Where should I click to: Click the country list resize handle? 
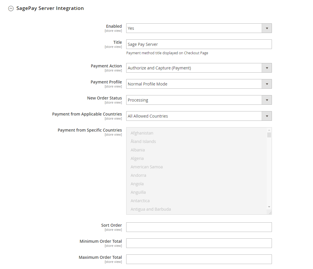point(270,213)
